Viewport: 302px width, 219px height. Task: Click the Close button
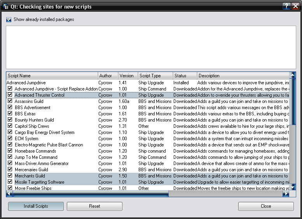[x=266, y=206]
